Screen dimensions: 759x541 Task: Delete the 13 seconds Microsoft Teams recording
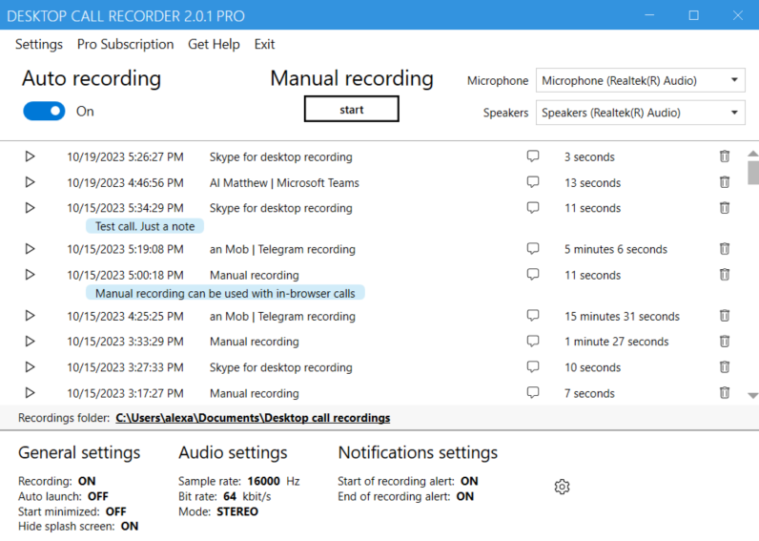point(725,182)
